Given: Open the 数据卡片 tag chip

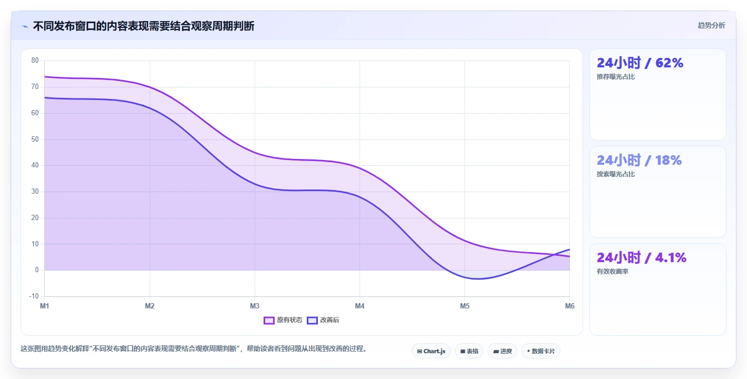Looking at the screenshot, I should click(x=540, y=351).
